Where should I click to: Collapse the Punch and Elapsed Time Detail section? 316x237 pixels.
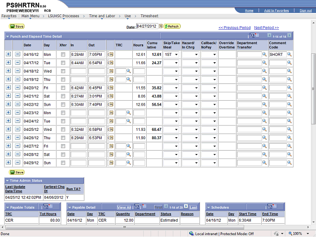coord(7,36)
